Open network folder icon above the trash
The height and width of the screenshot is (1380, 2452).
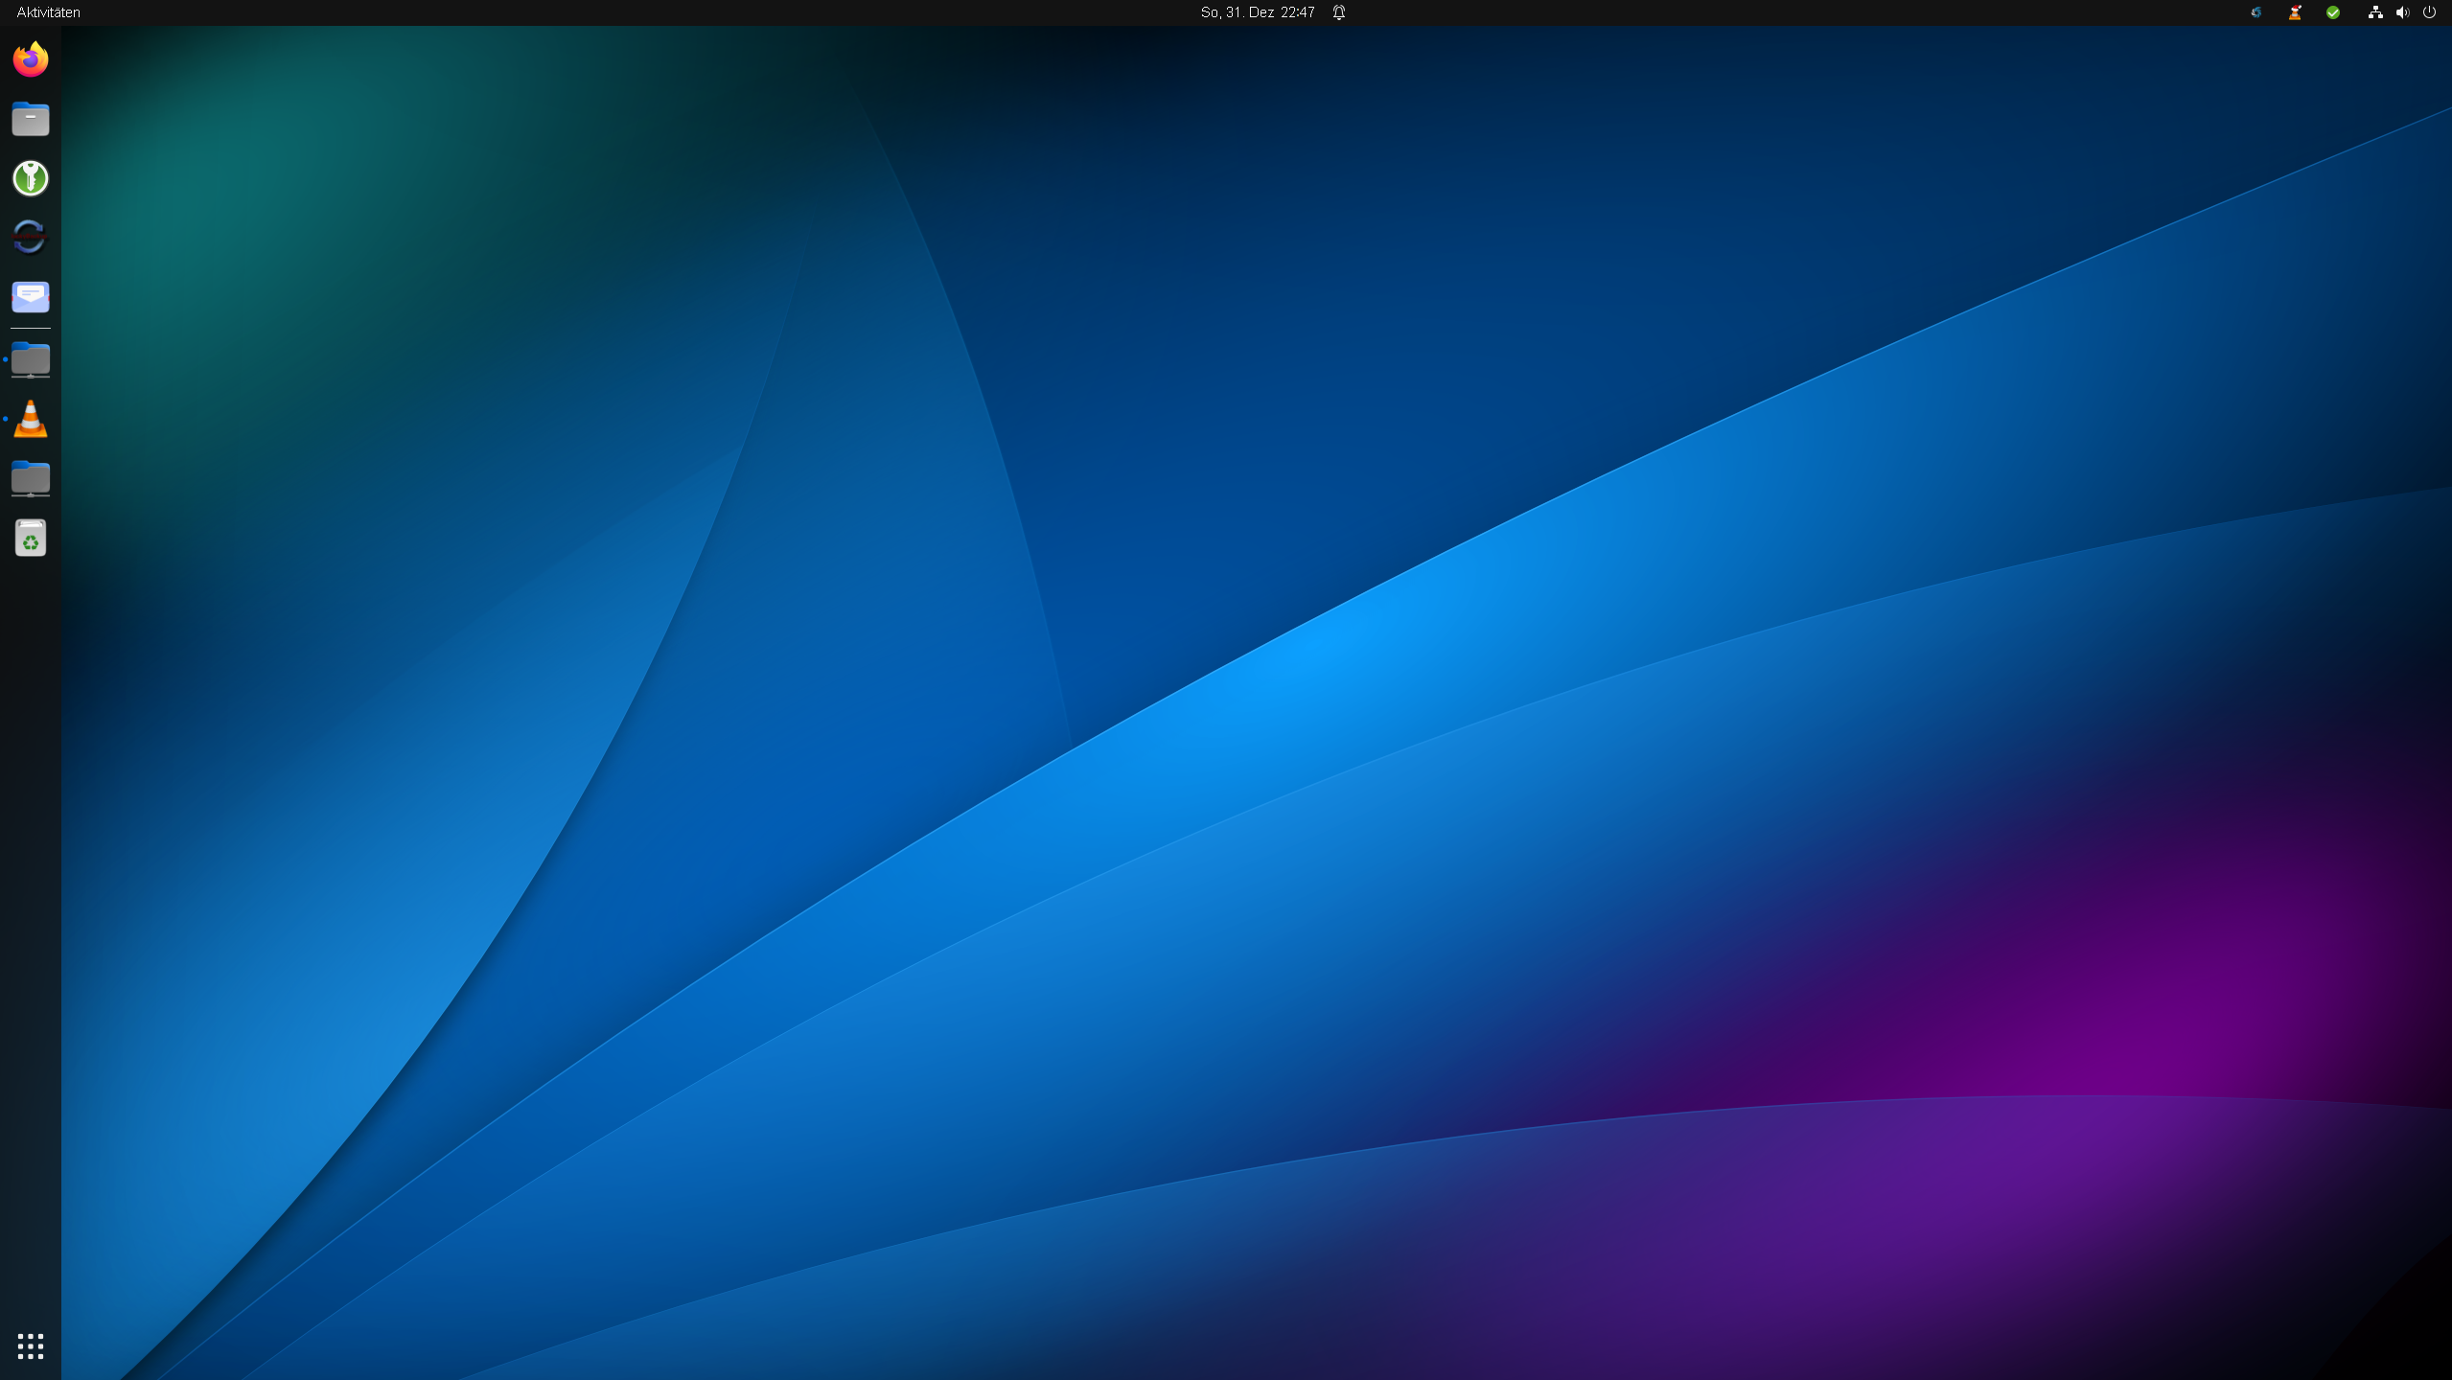[x=31, y=479]
